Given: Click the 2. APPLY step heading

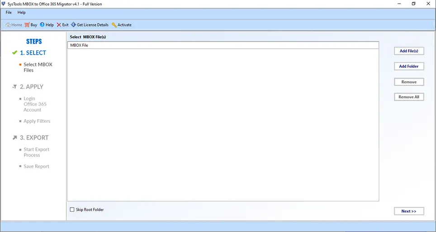Looking at the screenshot, I should click(32, 87).
